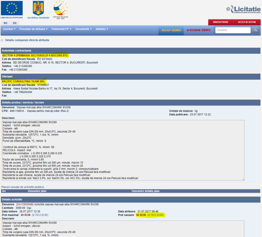Click the Data initiere 28.07.2017 12:35 value
The width and height of the screenshot is (262, 237).
pos(30,212)
